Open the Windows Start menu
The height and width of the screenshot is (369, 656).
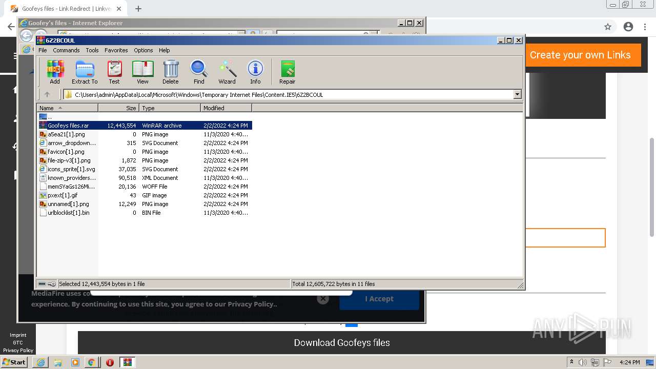(14, 362)
